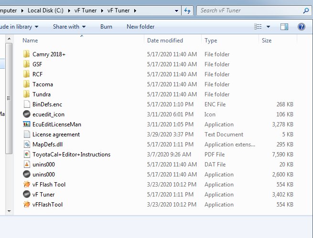Image resolution: width=313 pixels, height=238 pixels.
Task: Select the unins000 DAT file icon
Action: pyautogui.click(x=27, y=164)
